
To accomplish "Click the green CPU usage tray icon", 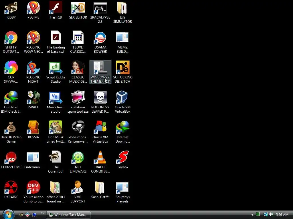I will (x=258, y=214).
